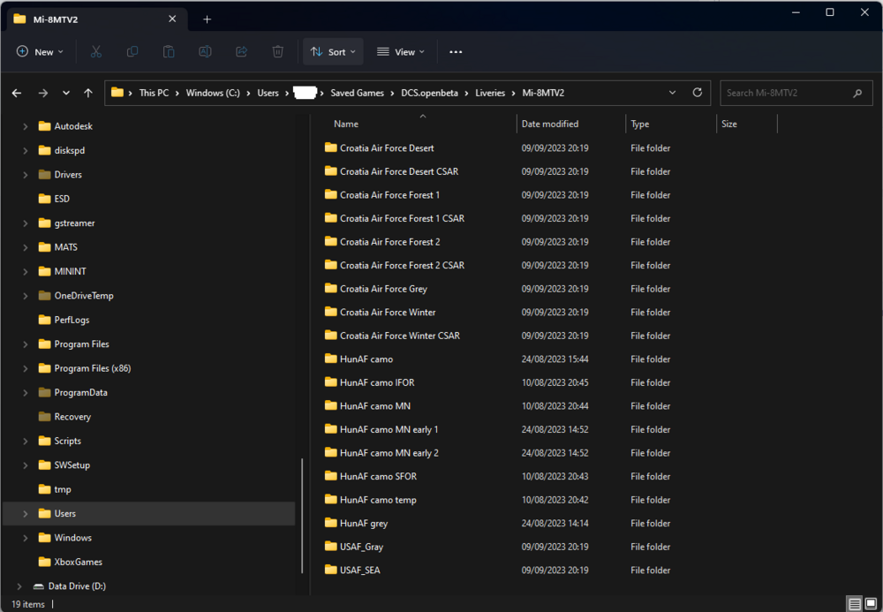Click the Search Mi-8MTV2 input field

coord(786,93)
